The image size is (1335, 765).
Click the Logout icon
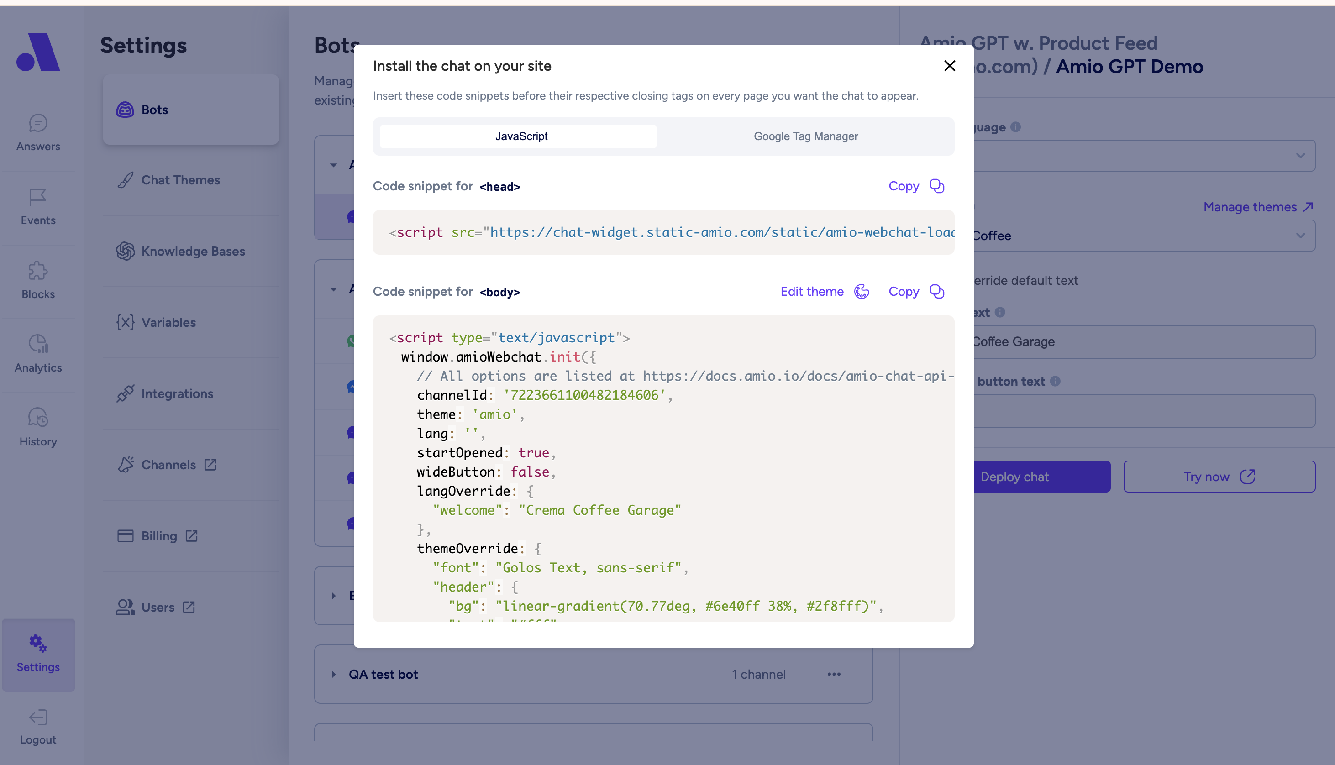38,718
